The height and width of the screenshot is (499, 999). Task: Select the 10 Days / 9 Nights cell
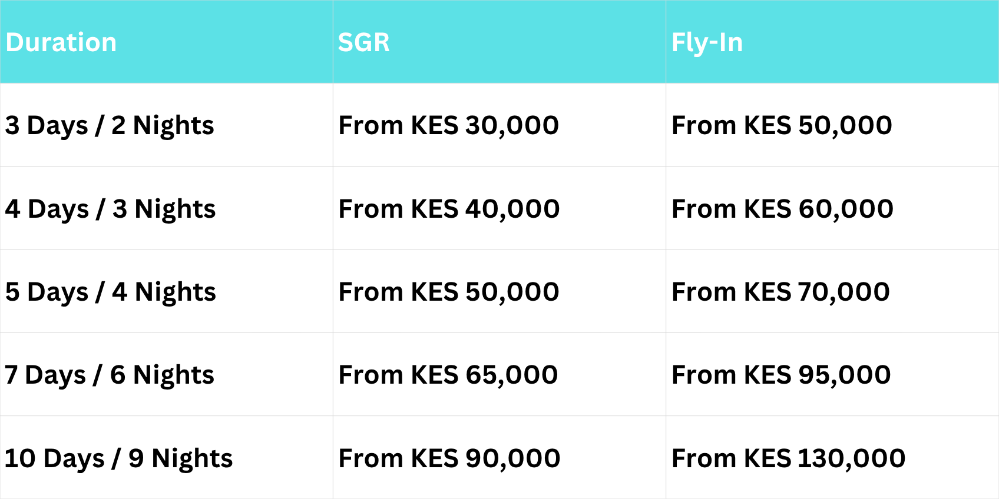[x=118, y=458]
